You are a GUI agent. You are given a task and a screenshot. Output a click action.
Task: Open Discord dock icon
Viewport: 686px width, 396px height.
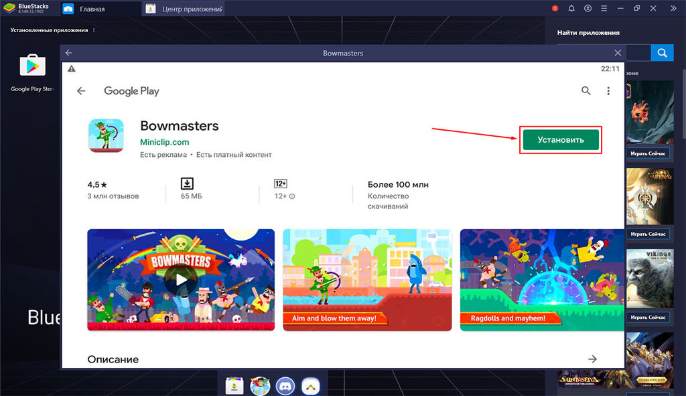(x=285, y=387)
